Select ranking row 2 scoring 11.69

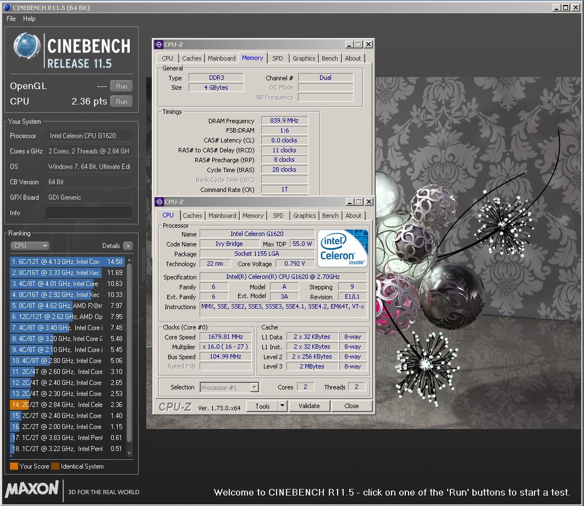point(68,273)
